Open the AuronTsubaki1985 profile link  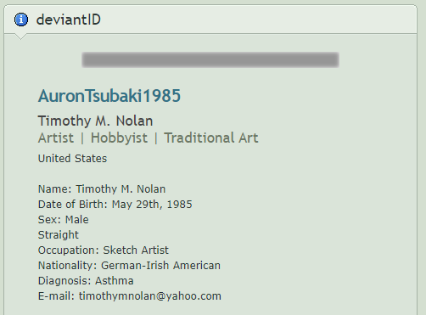tap(109, 96)
